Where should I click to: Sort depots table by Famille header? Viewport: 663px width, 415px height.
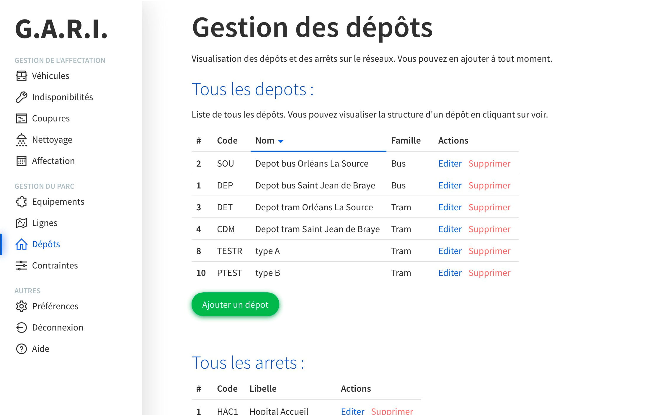pyautogui.click(x=406, y=141)
